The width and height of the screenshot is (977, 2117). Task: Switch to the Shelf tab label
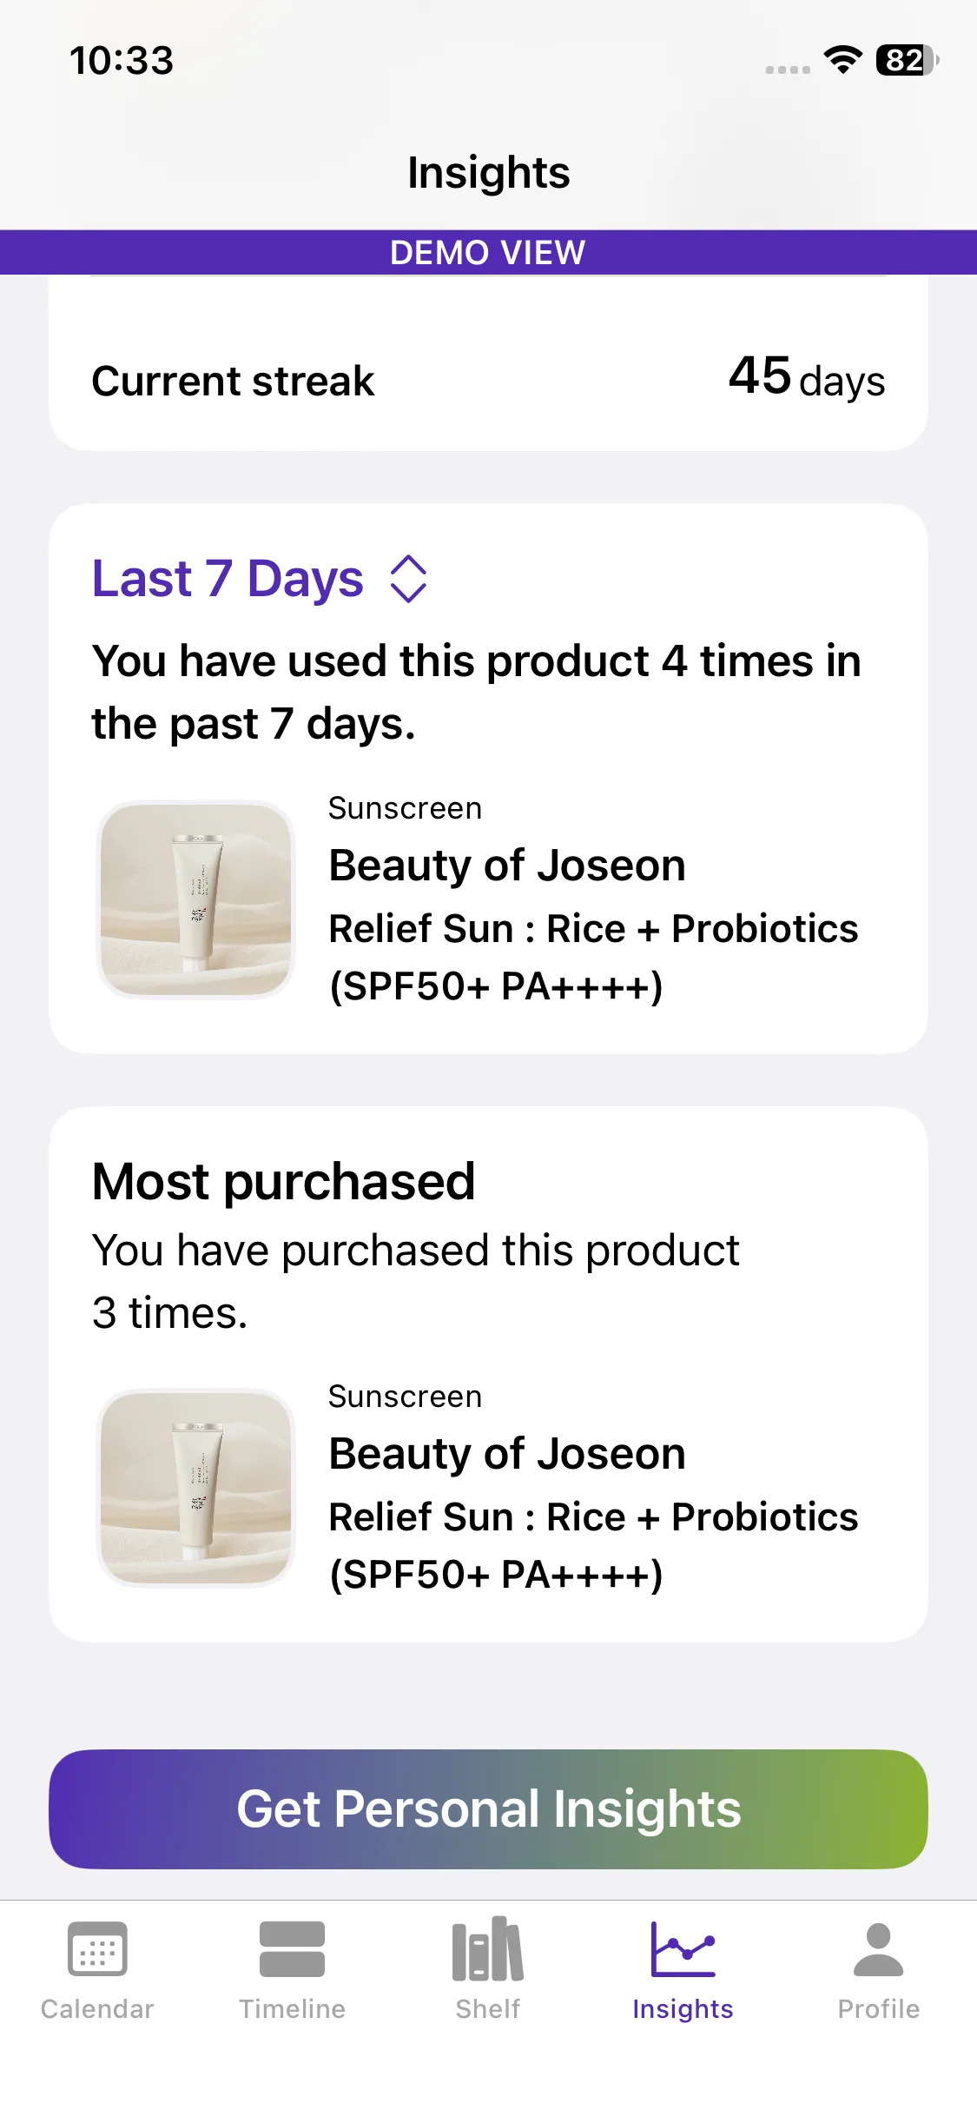(x=487, y=2008)
